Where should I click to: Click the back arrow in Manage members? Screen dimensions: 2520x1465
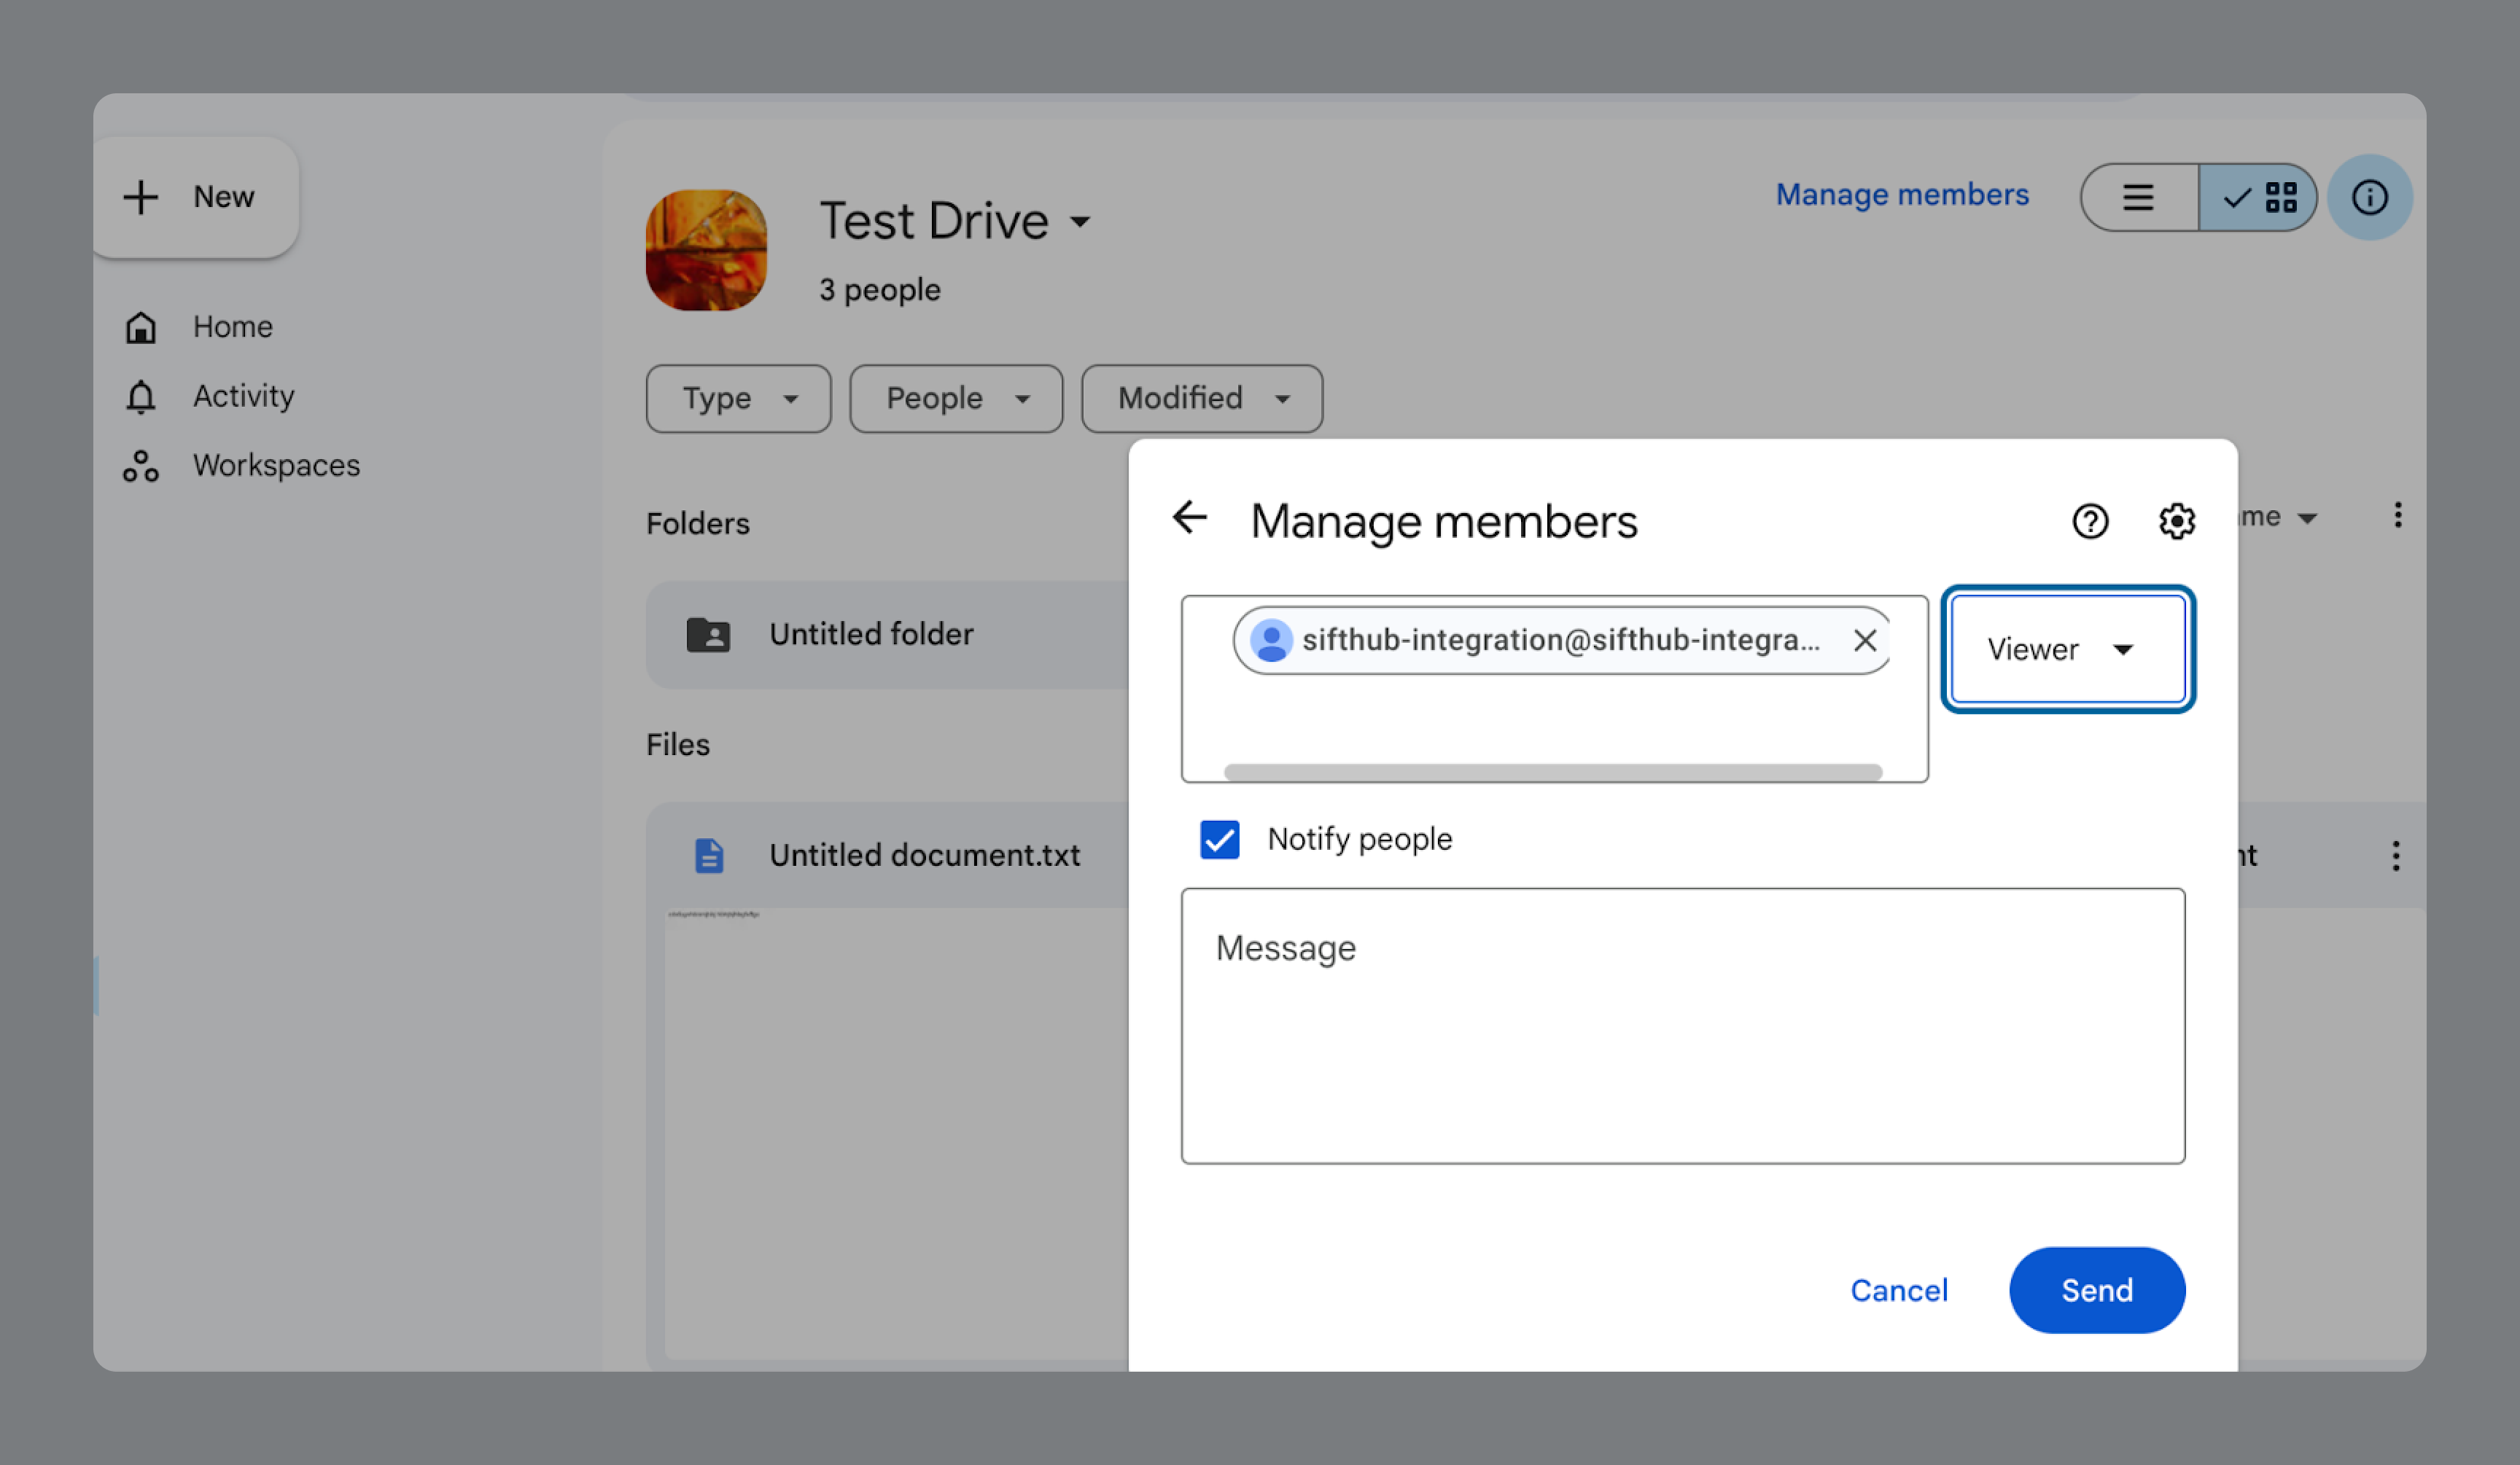(1189, 517)
